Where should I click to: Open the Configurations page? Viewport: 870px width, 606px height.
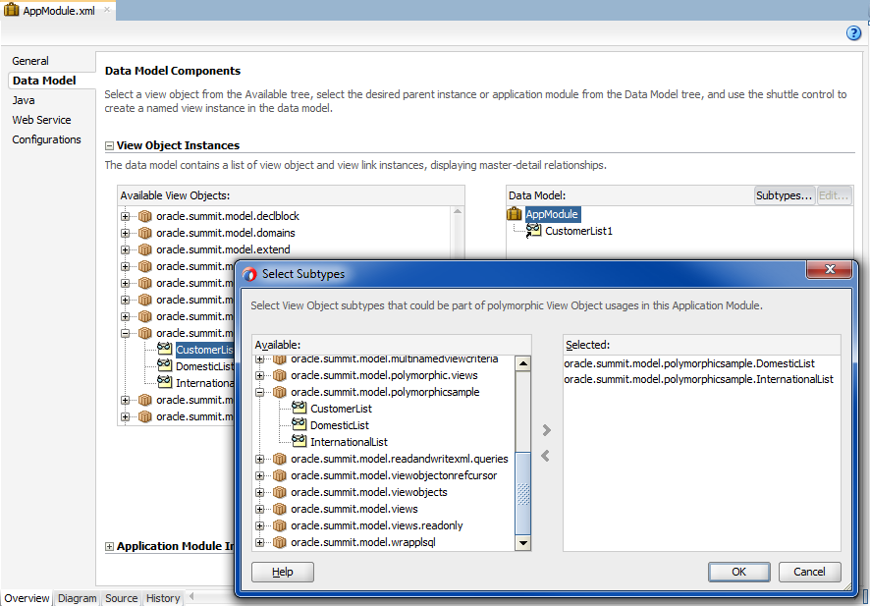click(x=46, y=139)
